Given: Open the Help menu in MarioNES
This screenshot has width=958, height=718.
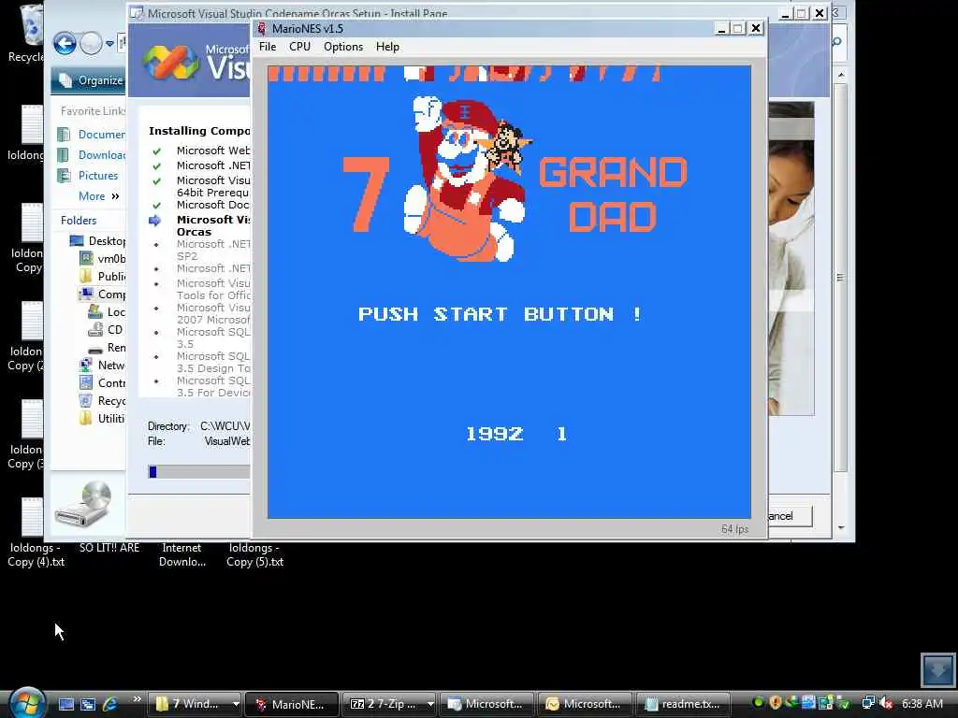Looking at the screenshot, I should [x=387, y=47].
